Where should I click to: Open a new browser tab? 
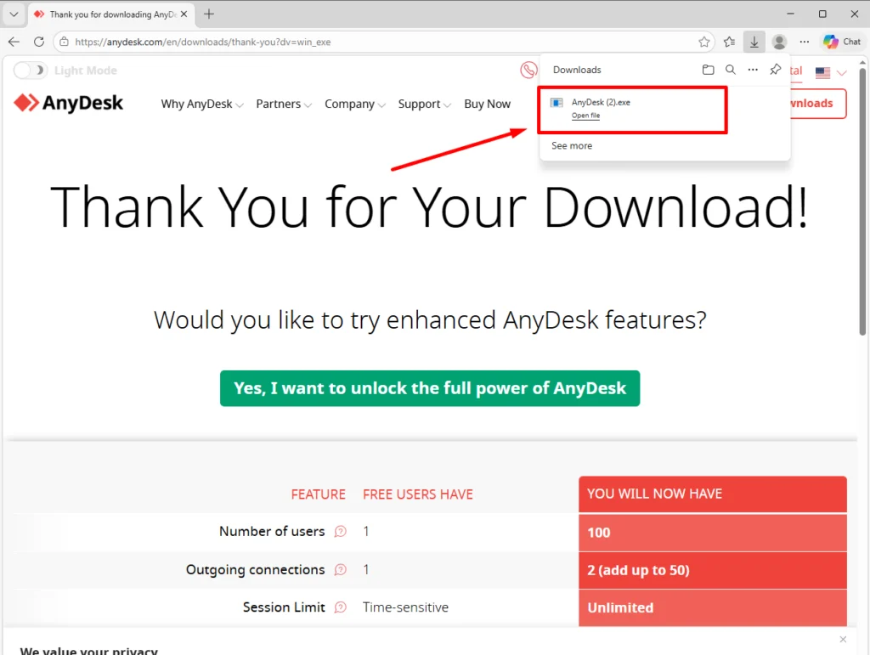tap(209, 14)
